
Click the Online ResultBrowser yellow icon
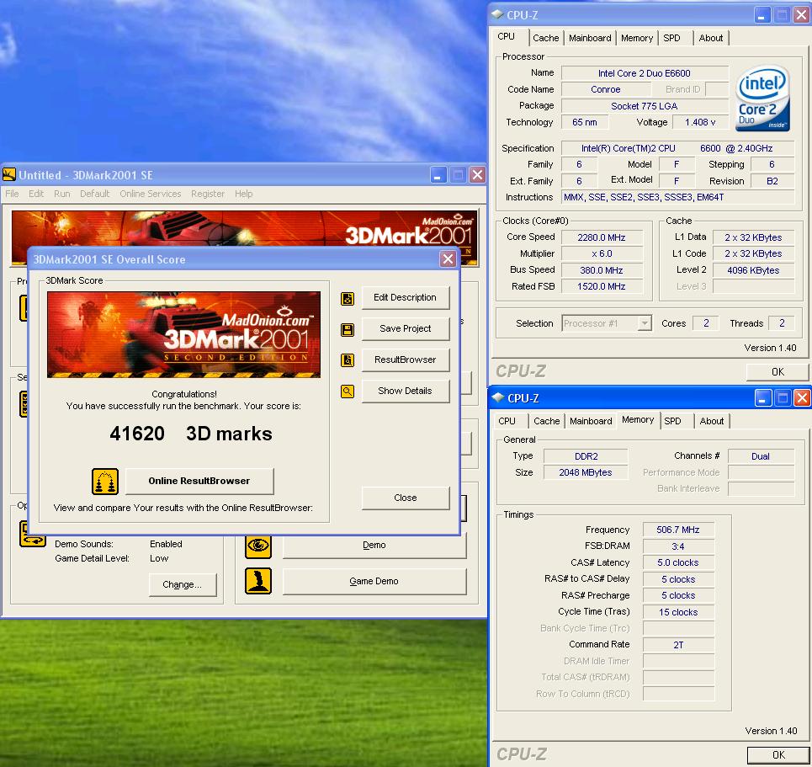coord(105,482)
